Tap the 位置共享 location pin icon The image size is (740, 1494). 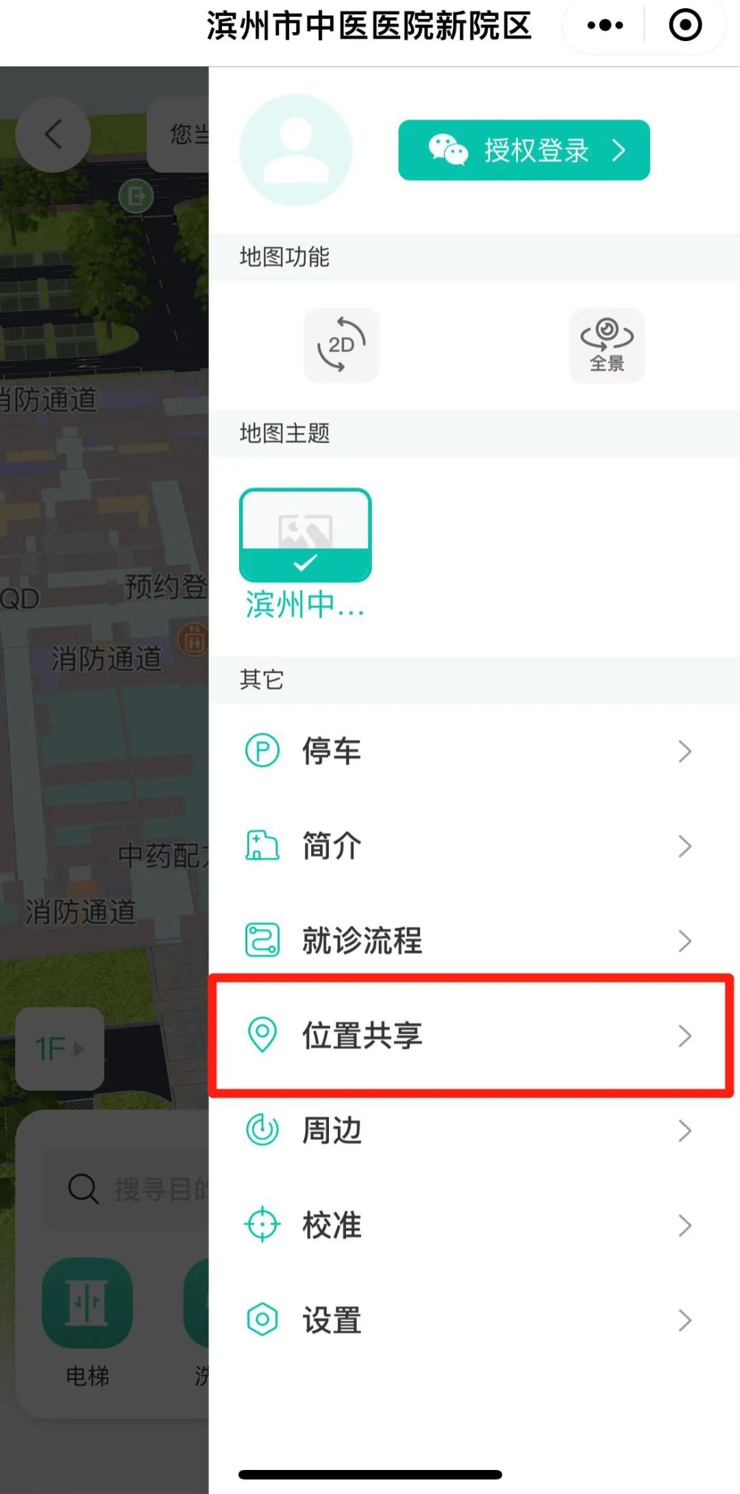coord(262,1035)
